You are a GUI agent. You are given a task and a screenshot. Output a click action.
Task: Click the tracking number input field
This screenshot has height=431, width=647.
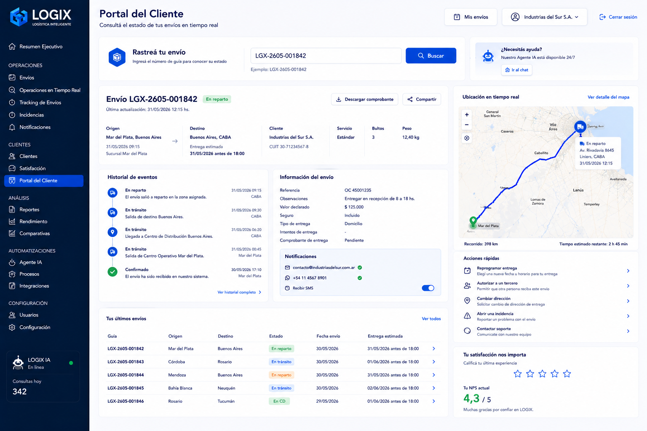[326, 56]
